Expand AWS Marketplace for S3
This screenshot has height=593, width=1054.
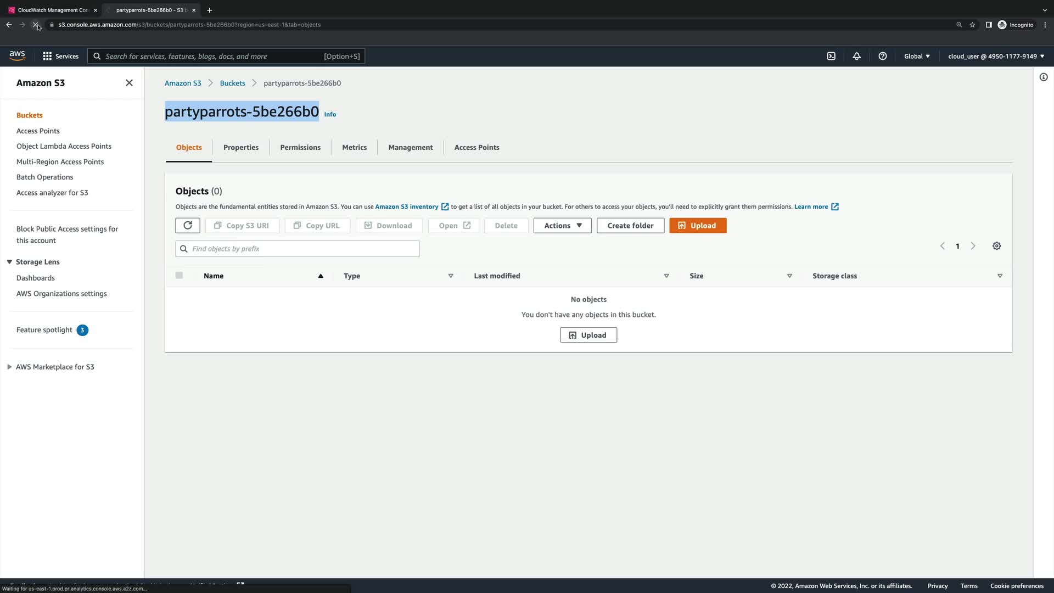[x=9, y=367]
